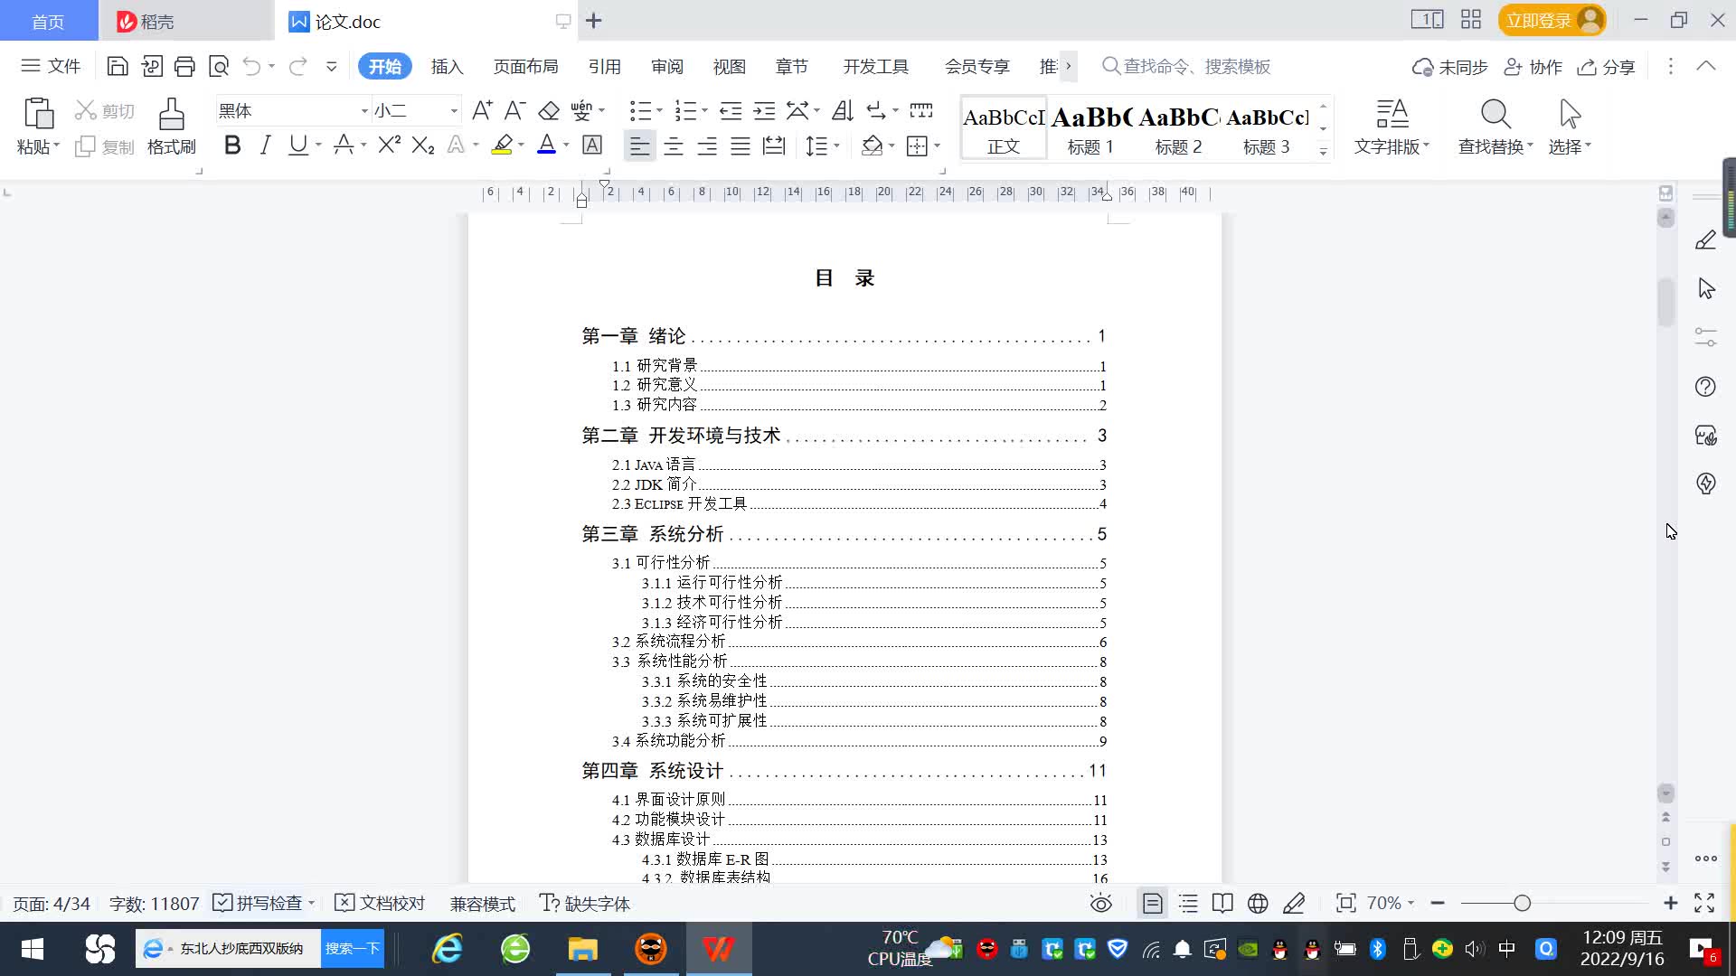The image size is (1736, 976).
Task: Click eye protection mode icon in status bar
Action: pos(1100,903)
